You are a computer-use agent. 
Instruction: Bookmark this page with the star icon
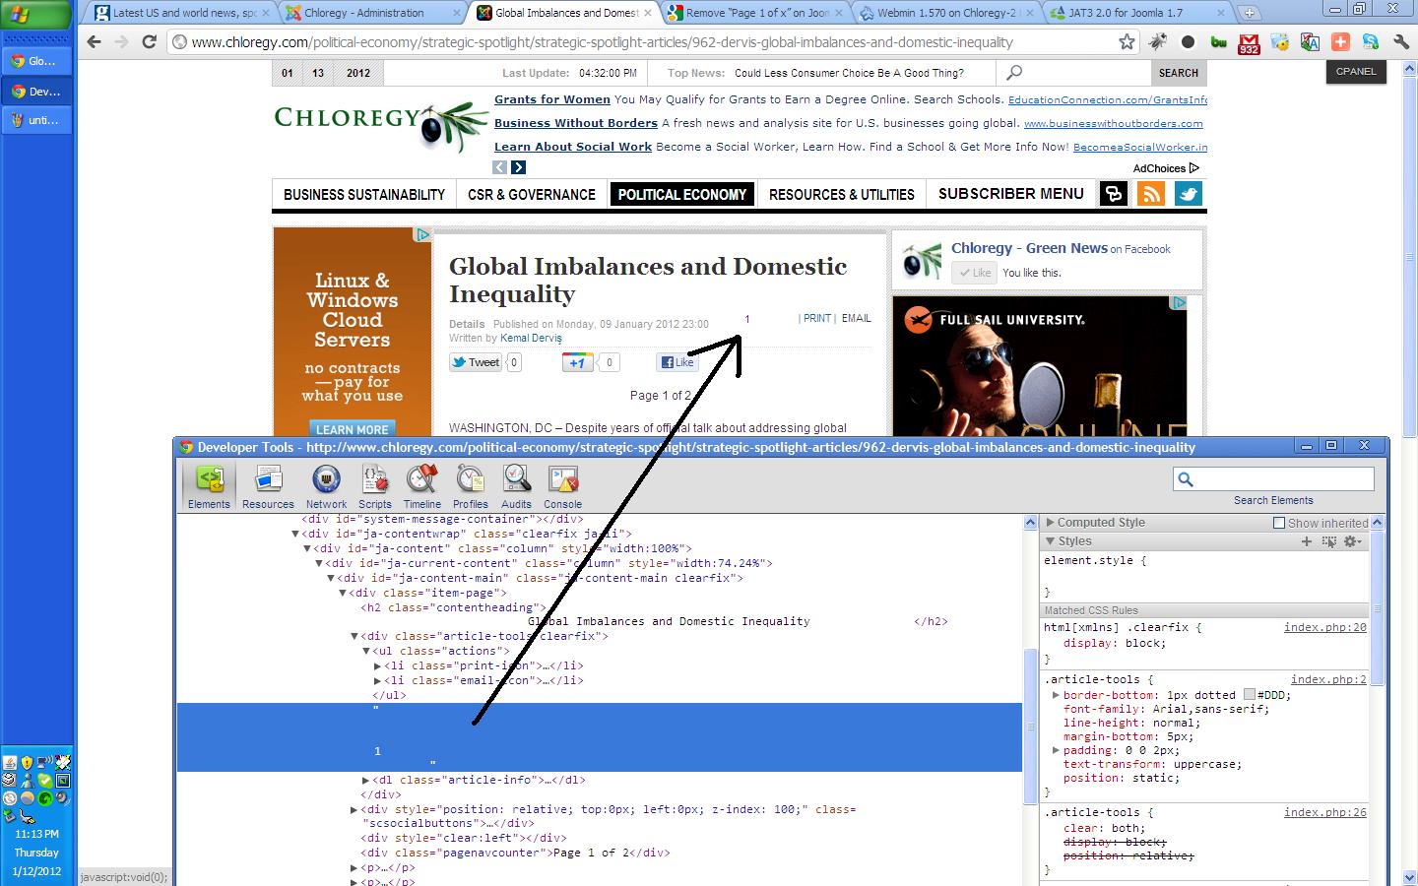[1127, 42]
